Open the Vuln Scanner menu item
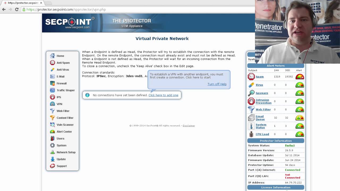Screen dimensions: 340x191 [65, 125]
